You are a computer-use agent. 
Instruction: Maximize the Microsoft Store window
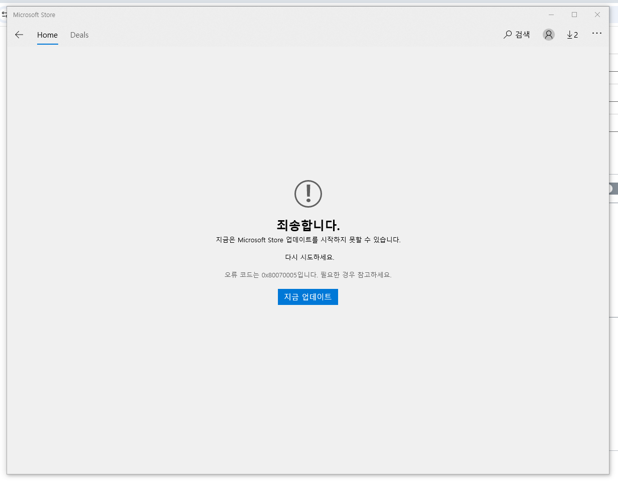click(574, 15)
